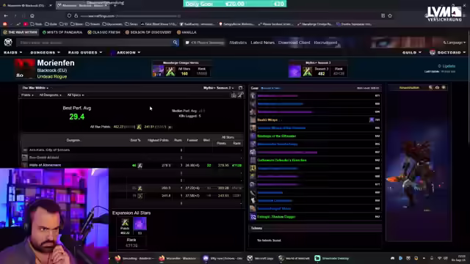This screenshot has width=470, height=264.
Task: Click the browser home button
Action: [x=32, y=15]
